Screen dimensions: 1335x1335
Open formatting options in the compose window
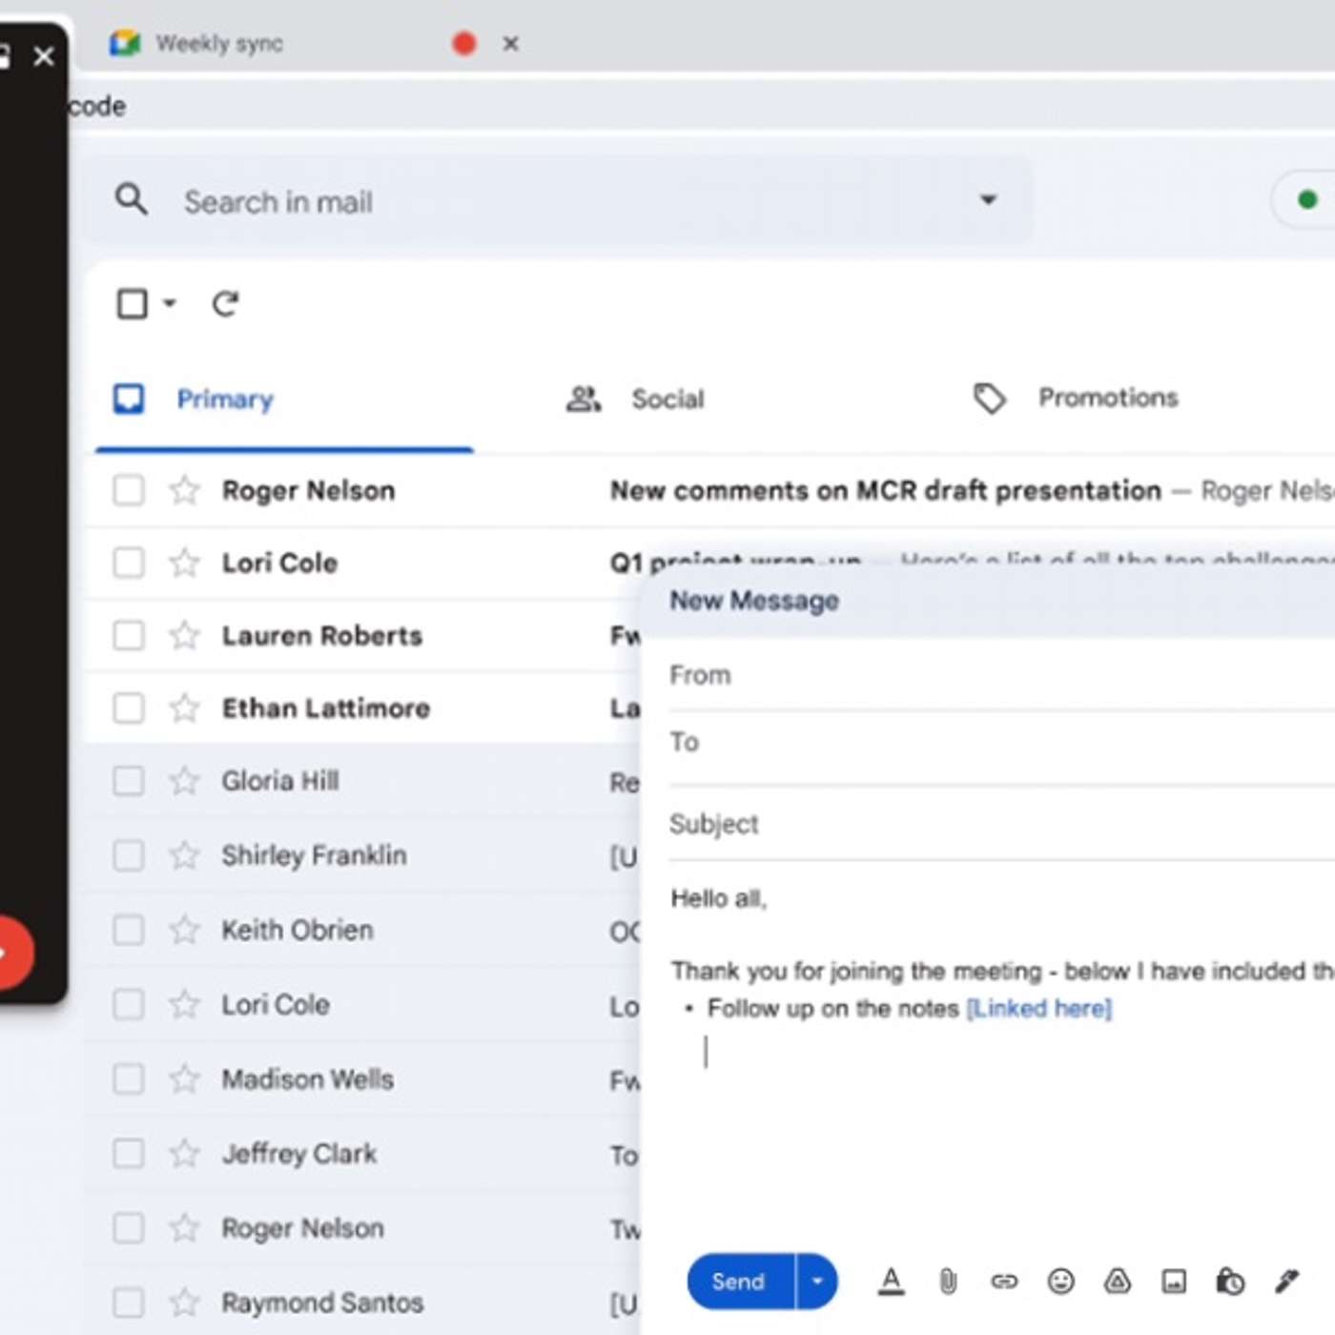[x=891, y=1282]
